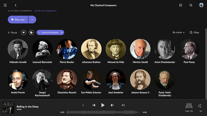This screenshot has height=116, width=207.
Task: Open Sergei Rachmaninoff portrait
Action: pos(42,80)
